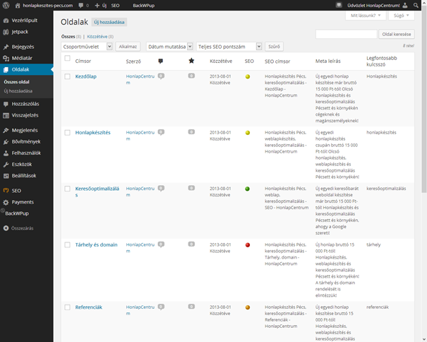
Task: Open the Referenciák page link
Action: tap(88, 307)
